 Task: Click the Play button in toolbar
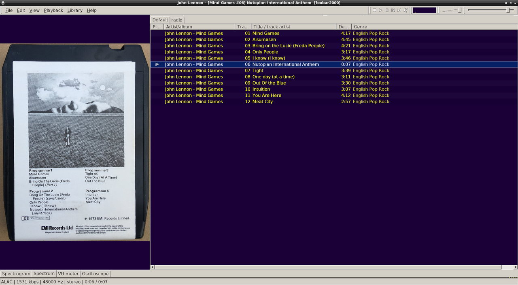tap(380, 10)
